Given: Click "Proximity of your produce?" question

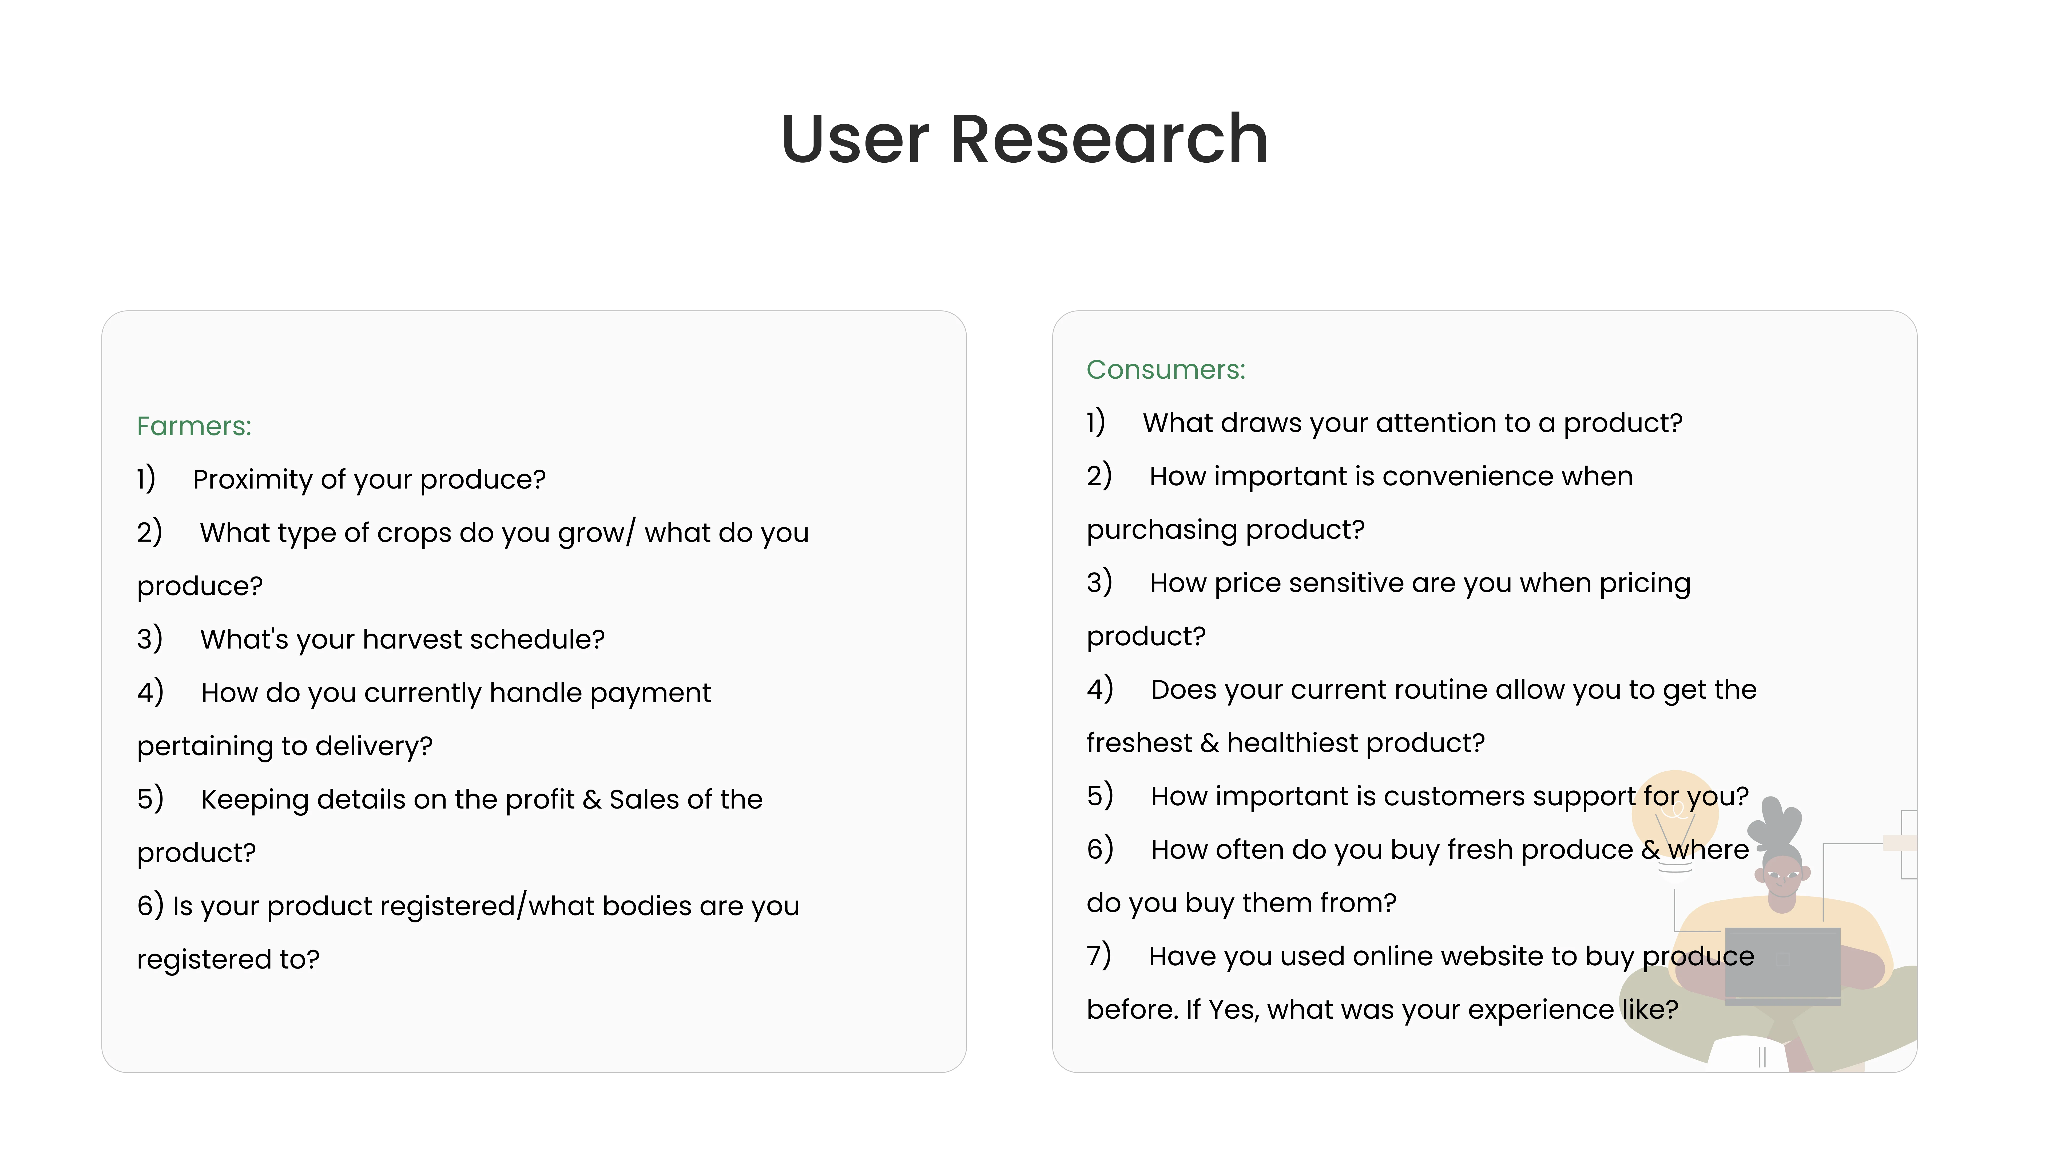Looking at the screenshot, I should point(369,479).
